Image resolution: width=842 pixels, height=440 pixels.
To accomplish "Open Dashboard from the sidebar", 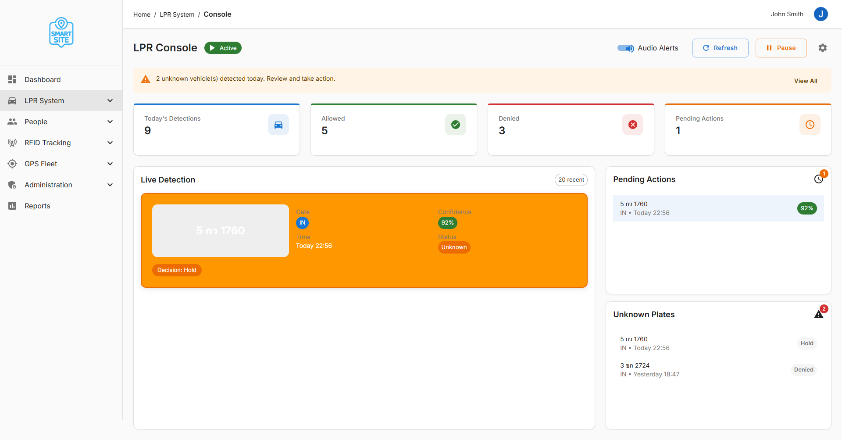I will tap(43, 79).
